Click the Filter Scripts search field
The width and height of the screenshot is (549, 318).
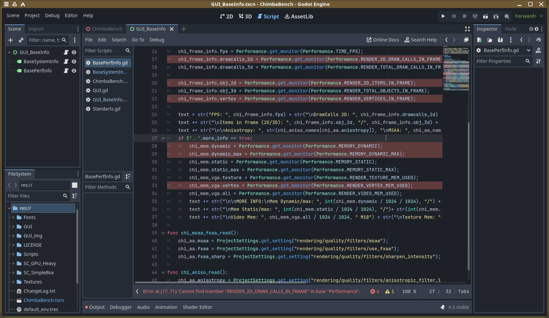104,51
